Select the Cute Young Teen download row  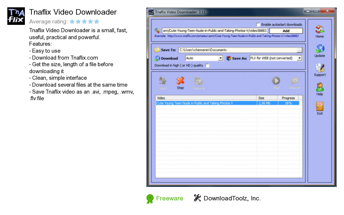227,103
